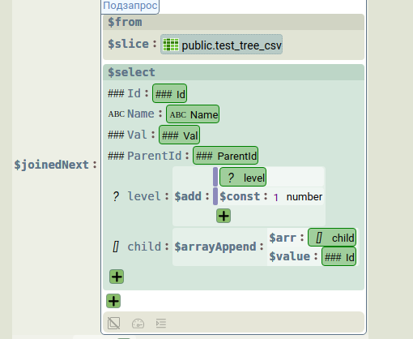Click the indent lines icon in bottom toolbar
The image size is (413, 339).
pos(161,324)
